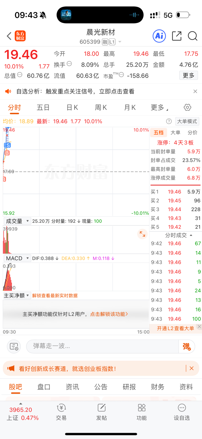Tap the back arrow icon
The height and width of the screenshot is (439, 202).
(x=9, y=36)
